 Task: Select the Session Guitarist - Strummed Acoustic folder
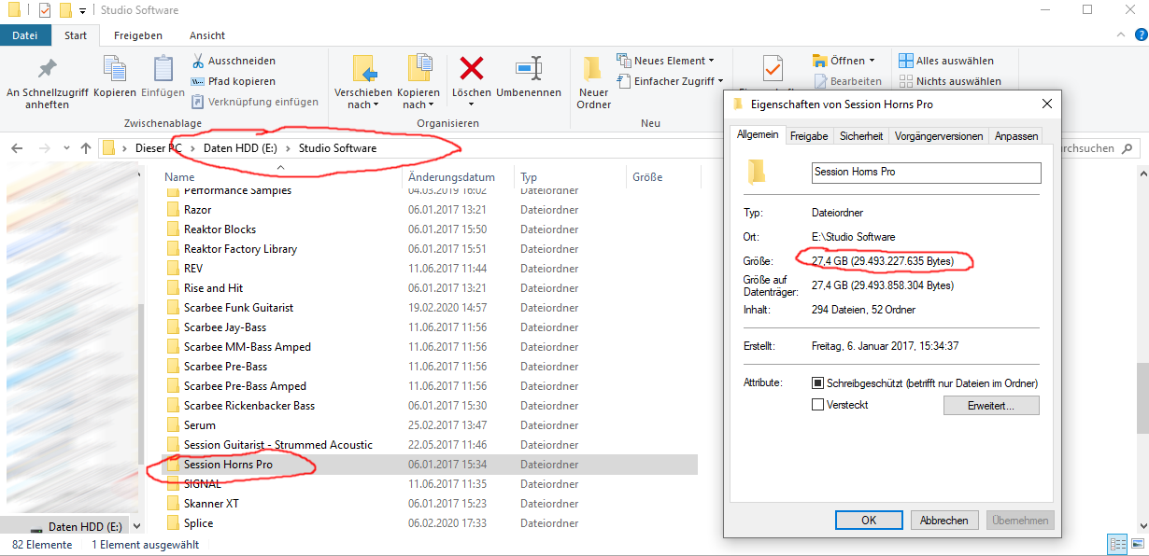click(430, 445)
